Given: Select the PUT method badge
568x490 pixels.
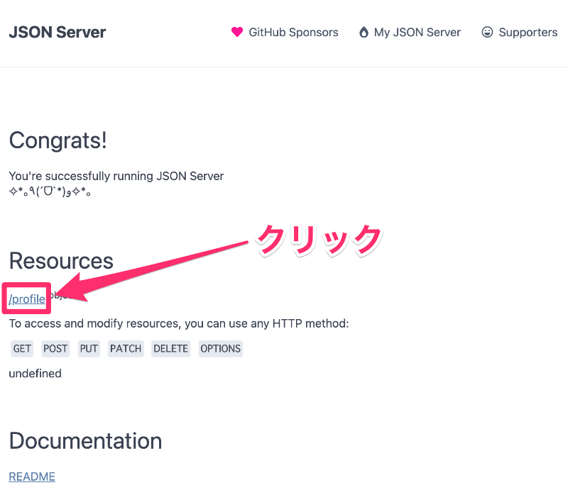Looking at the screenshot, I should click(89, 349).
